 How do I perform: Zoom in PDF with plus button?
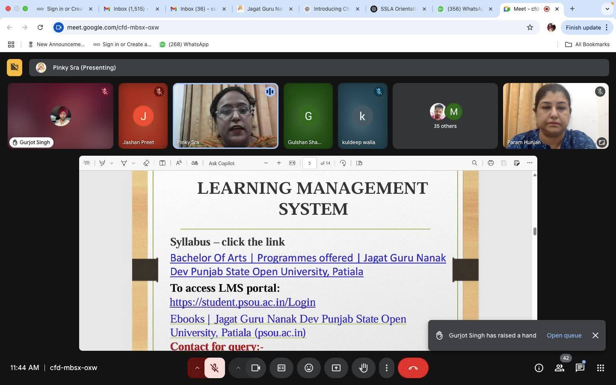tap(279, 163)
